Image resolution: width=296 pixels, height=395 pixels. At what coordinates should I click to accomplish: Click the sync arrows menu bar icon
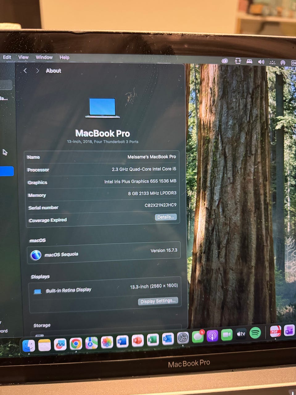238,61
